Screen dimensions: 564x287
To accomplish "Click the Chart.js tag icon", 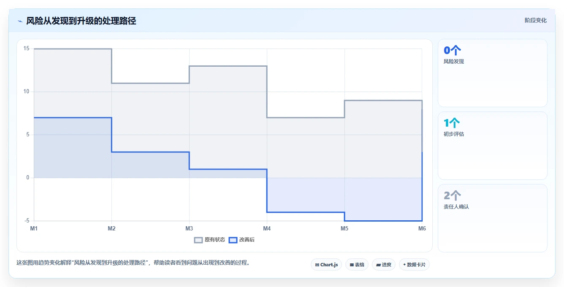I will (x=317, y=265).
